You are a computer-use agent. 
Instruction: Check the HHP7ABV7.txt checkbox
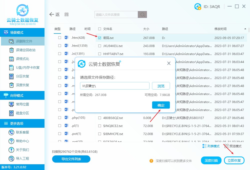click(100, 54)
